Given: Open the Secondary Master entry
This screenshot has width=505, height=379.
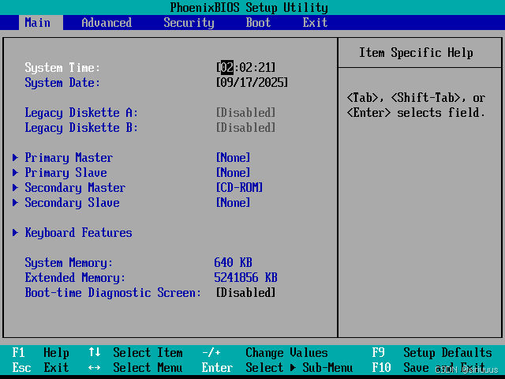Looking at the screenshot, I should (75, 188).
